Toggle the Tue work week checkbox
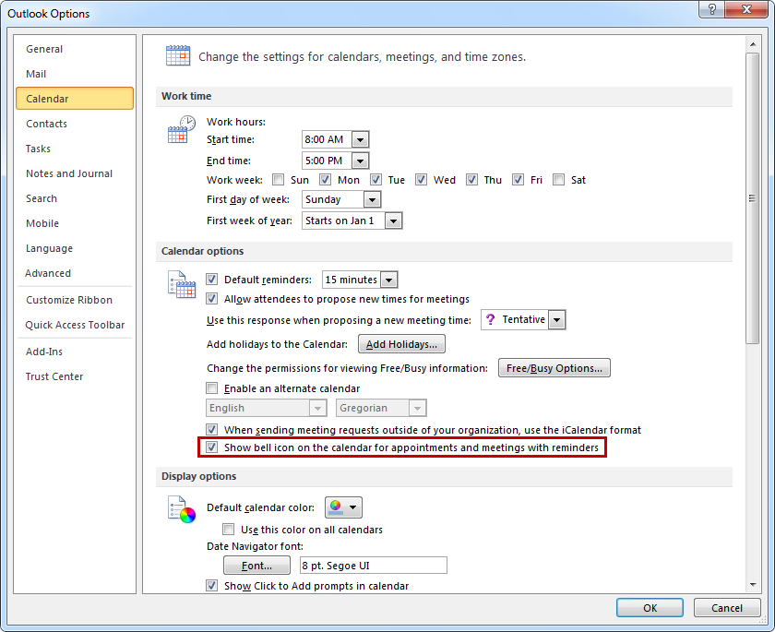The height and width of the screenshot is (632, 775). click(x=376, y=179)
